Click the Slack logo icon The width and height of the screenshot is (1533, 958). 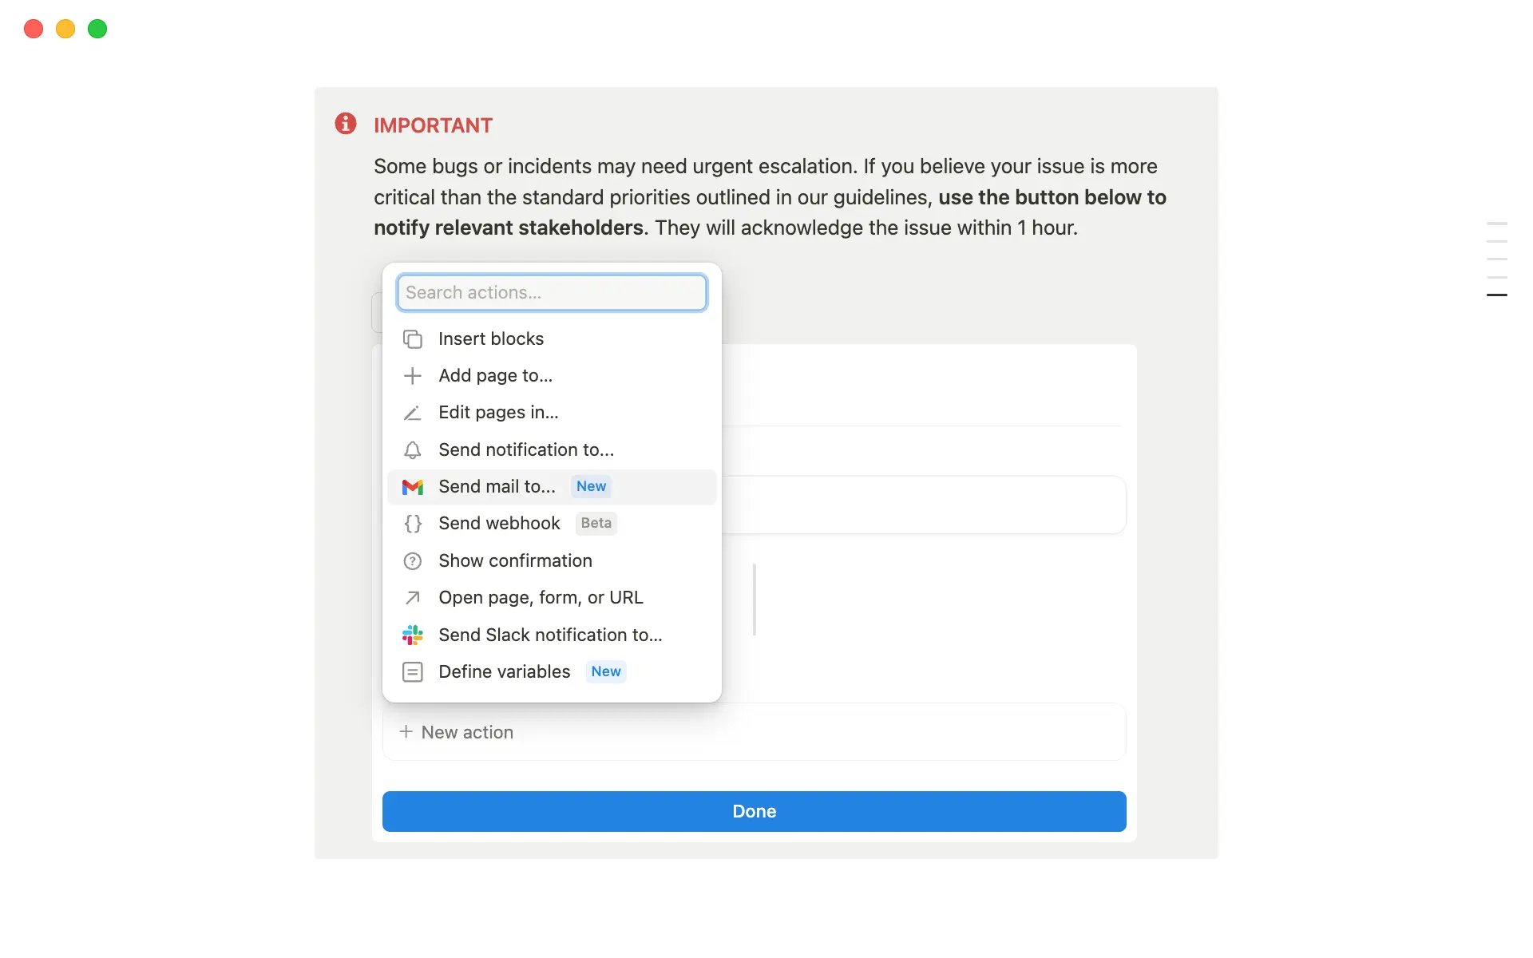point(412,635)
